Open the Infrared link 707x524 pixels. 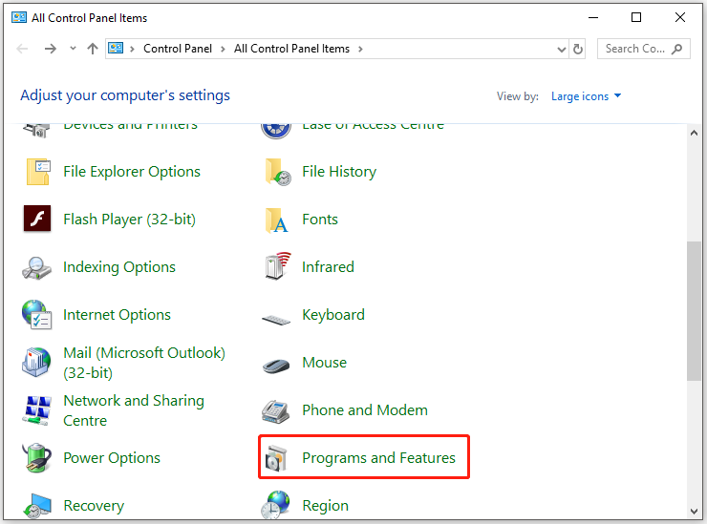pos(328,267)
